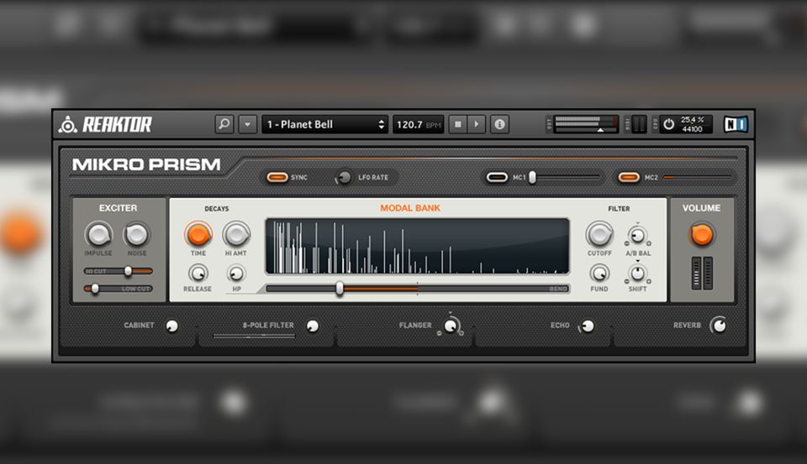The width and height of the screenshot is (807, 464).
Task: Toggle the Sync switch
Action: (277, 177)
